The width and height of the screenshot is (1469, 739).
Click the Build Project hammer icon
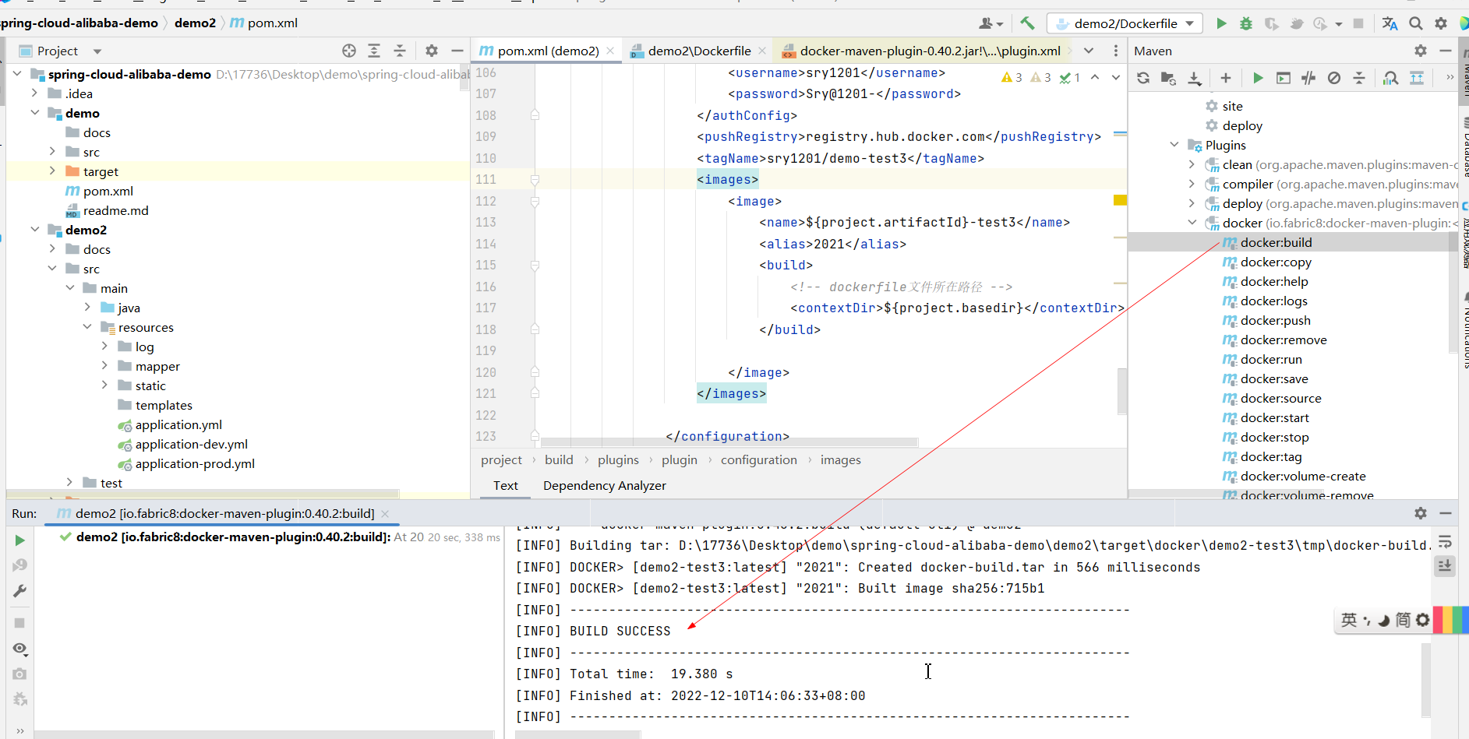[x=1027, y=23]
